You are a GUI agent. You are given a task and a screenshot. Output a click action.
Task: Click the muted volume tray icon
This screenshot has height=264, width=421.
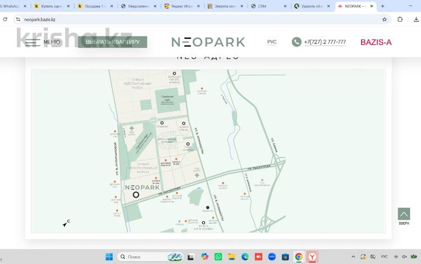coord(404,257)
